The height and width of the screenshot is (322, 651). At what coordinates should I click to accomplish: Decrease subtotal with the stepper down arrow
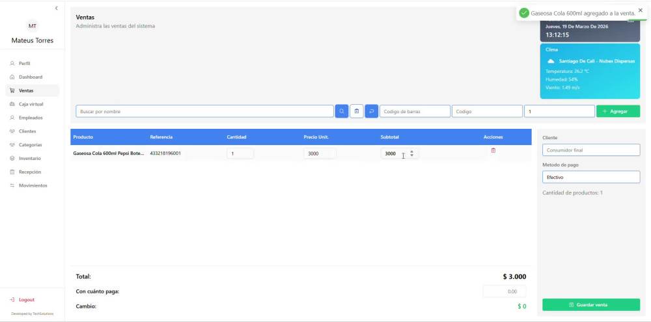pyautogui.click(x=412, y=155)
